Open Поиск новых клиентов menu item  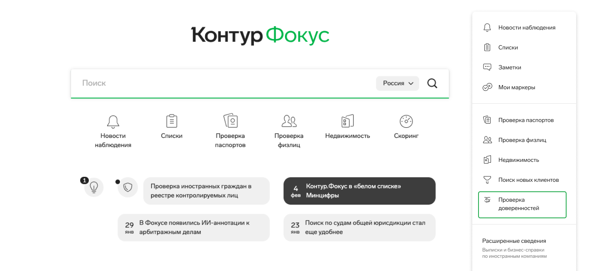point(528,180)
